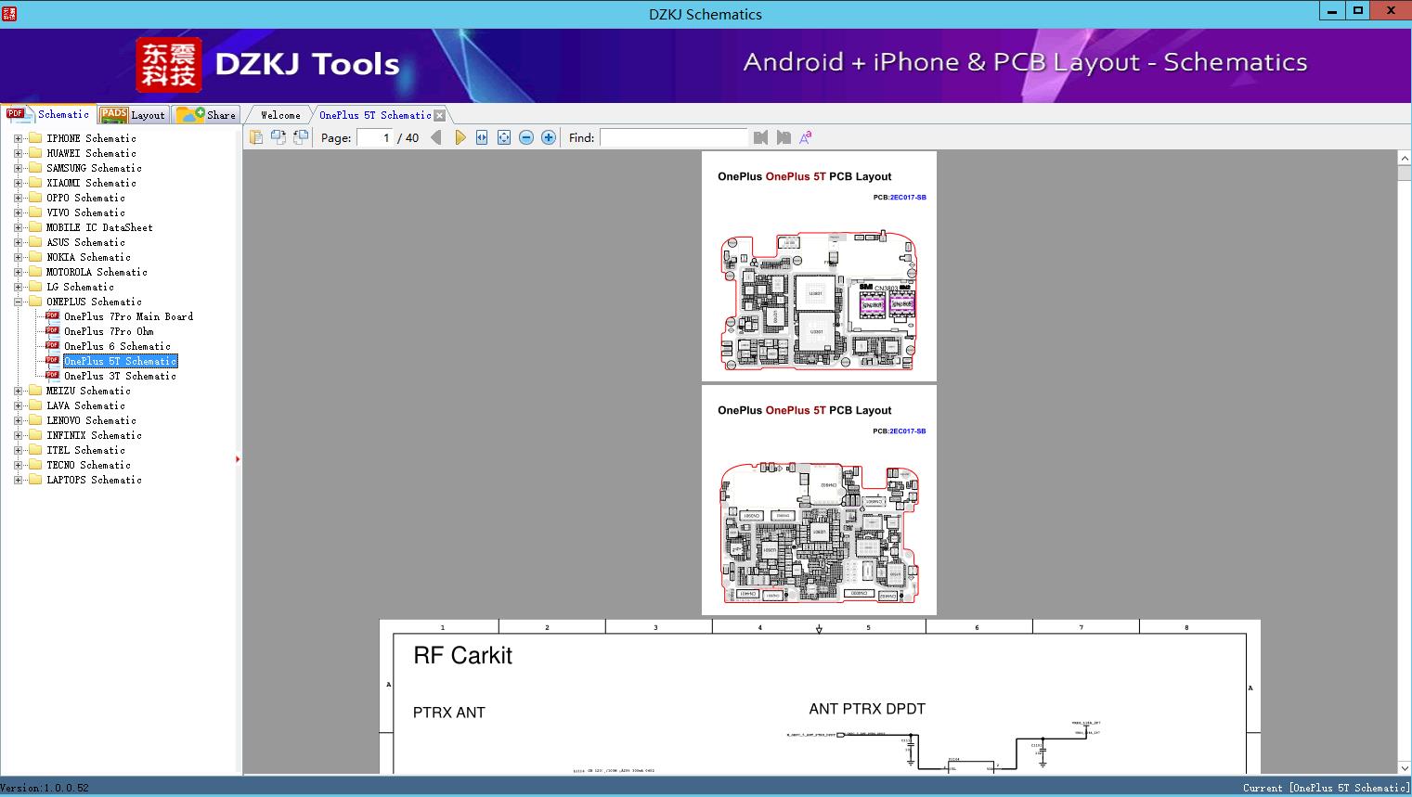The width and height of the screenshot is (1412, 797).
Task: Expand the XIAOMI Schematic folder
Action: 18,183
